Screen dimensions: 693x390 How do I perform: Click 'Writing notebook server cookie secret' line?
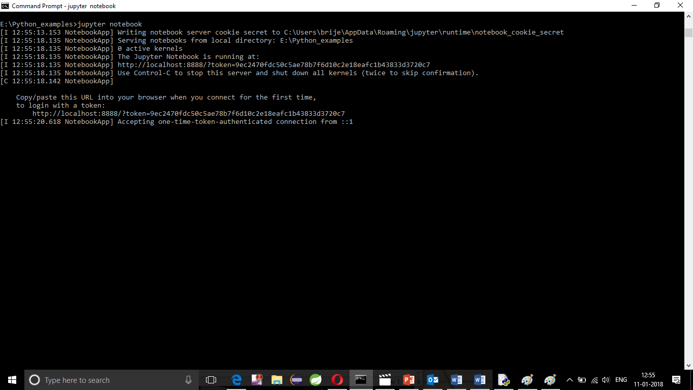click(282, 32)
